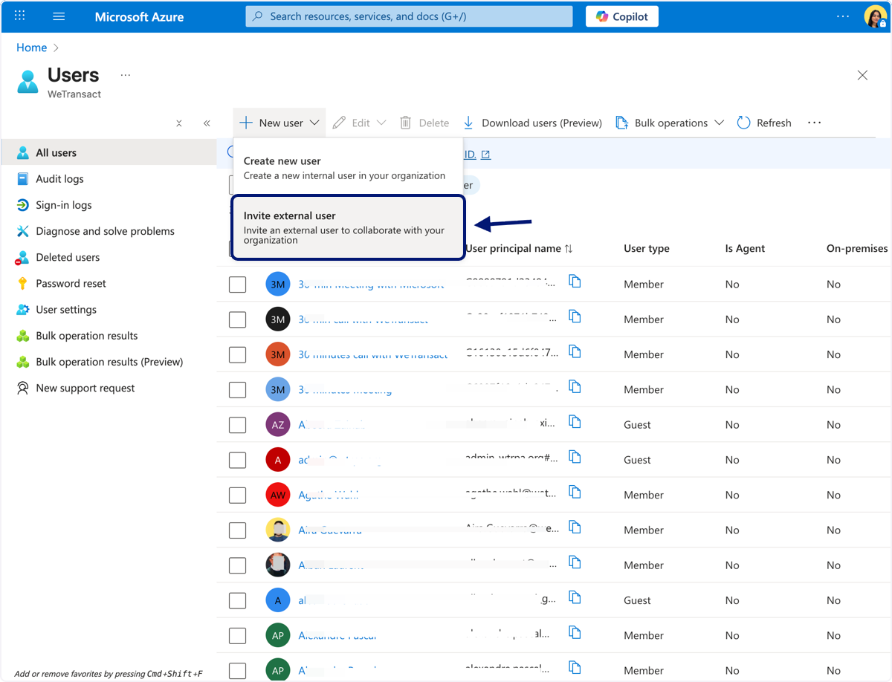This screenshot has height=682, width=892.
Task: Open the Audit logs sidebar item
Action: (59, 179)
